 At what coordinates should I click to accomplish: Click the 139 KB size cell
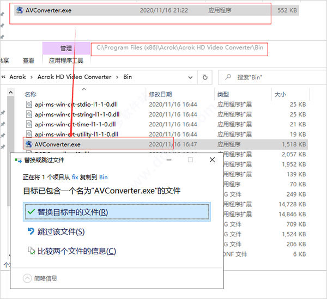pyautogui.click(x=296, y=174)
